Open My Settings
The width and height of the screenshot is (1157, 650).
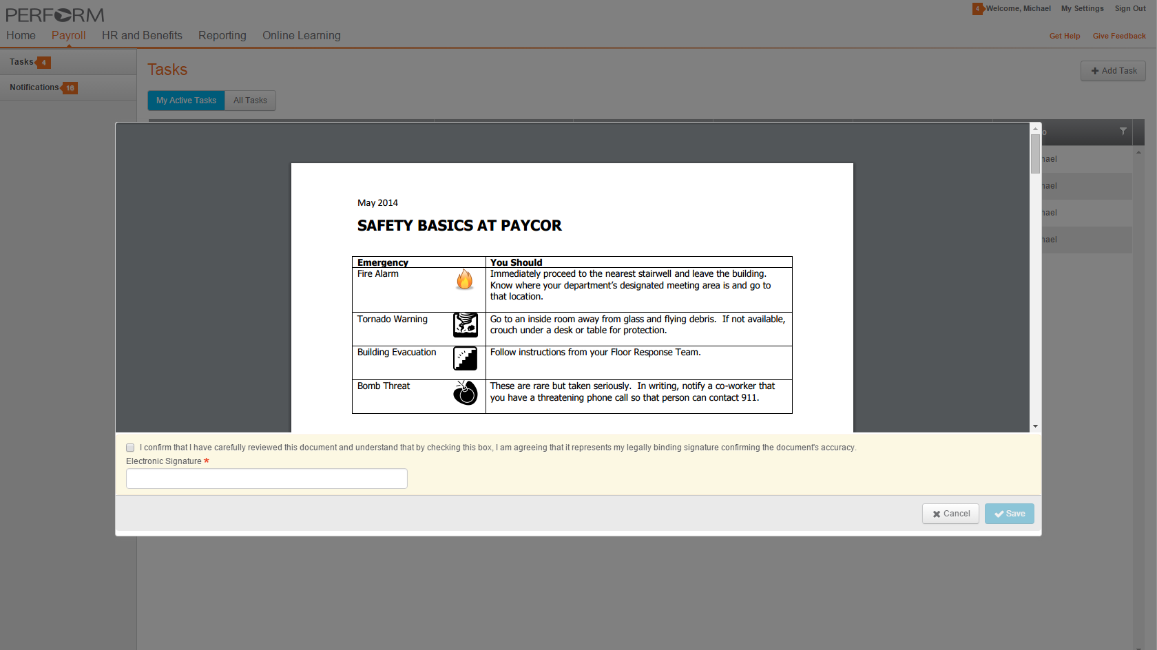(x=1083, y=8)
